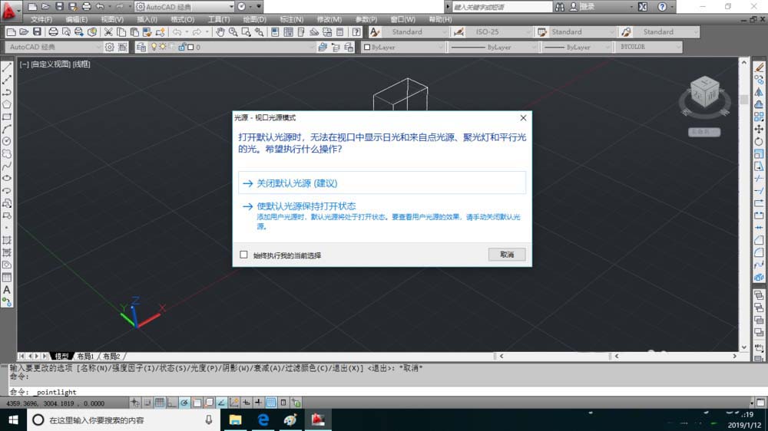768x431 pixels.
Task: Select the Line tool in draw toolbar
Action: [7, 67]
